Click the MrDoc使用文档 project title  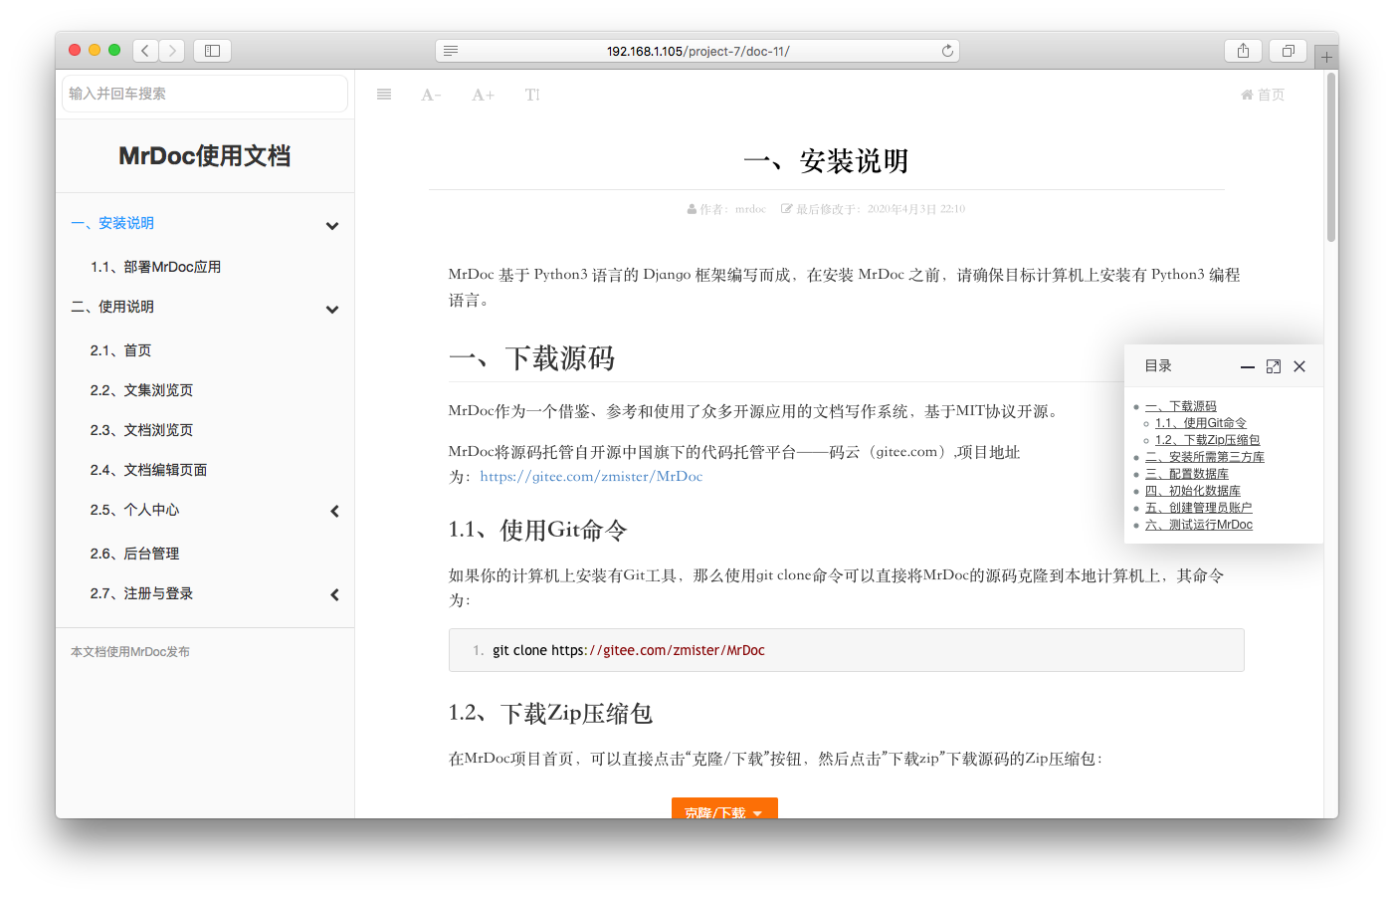click(205, 156)
